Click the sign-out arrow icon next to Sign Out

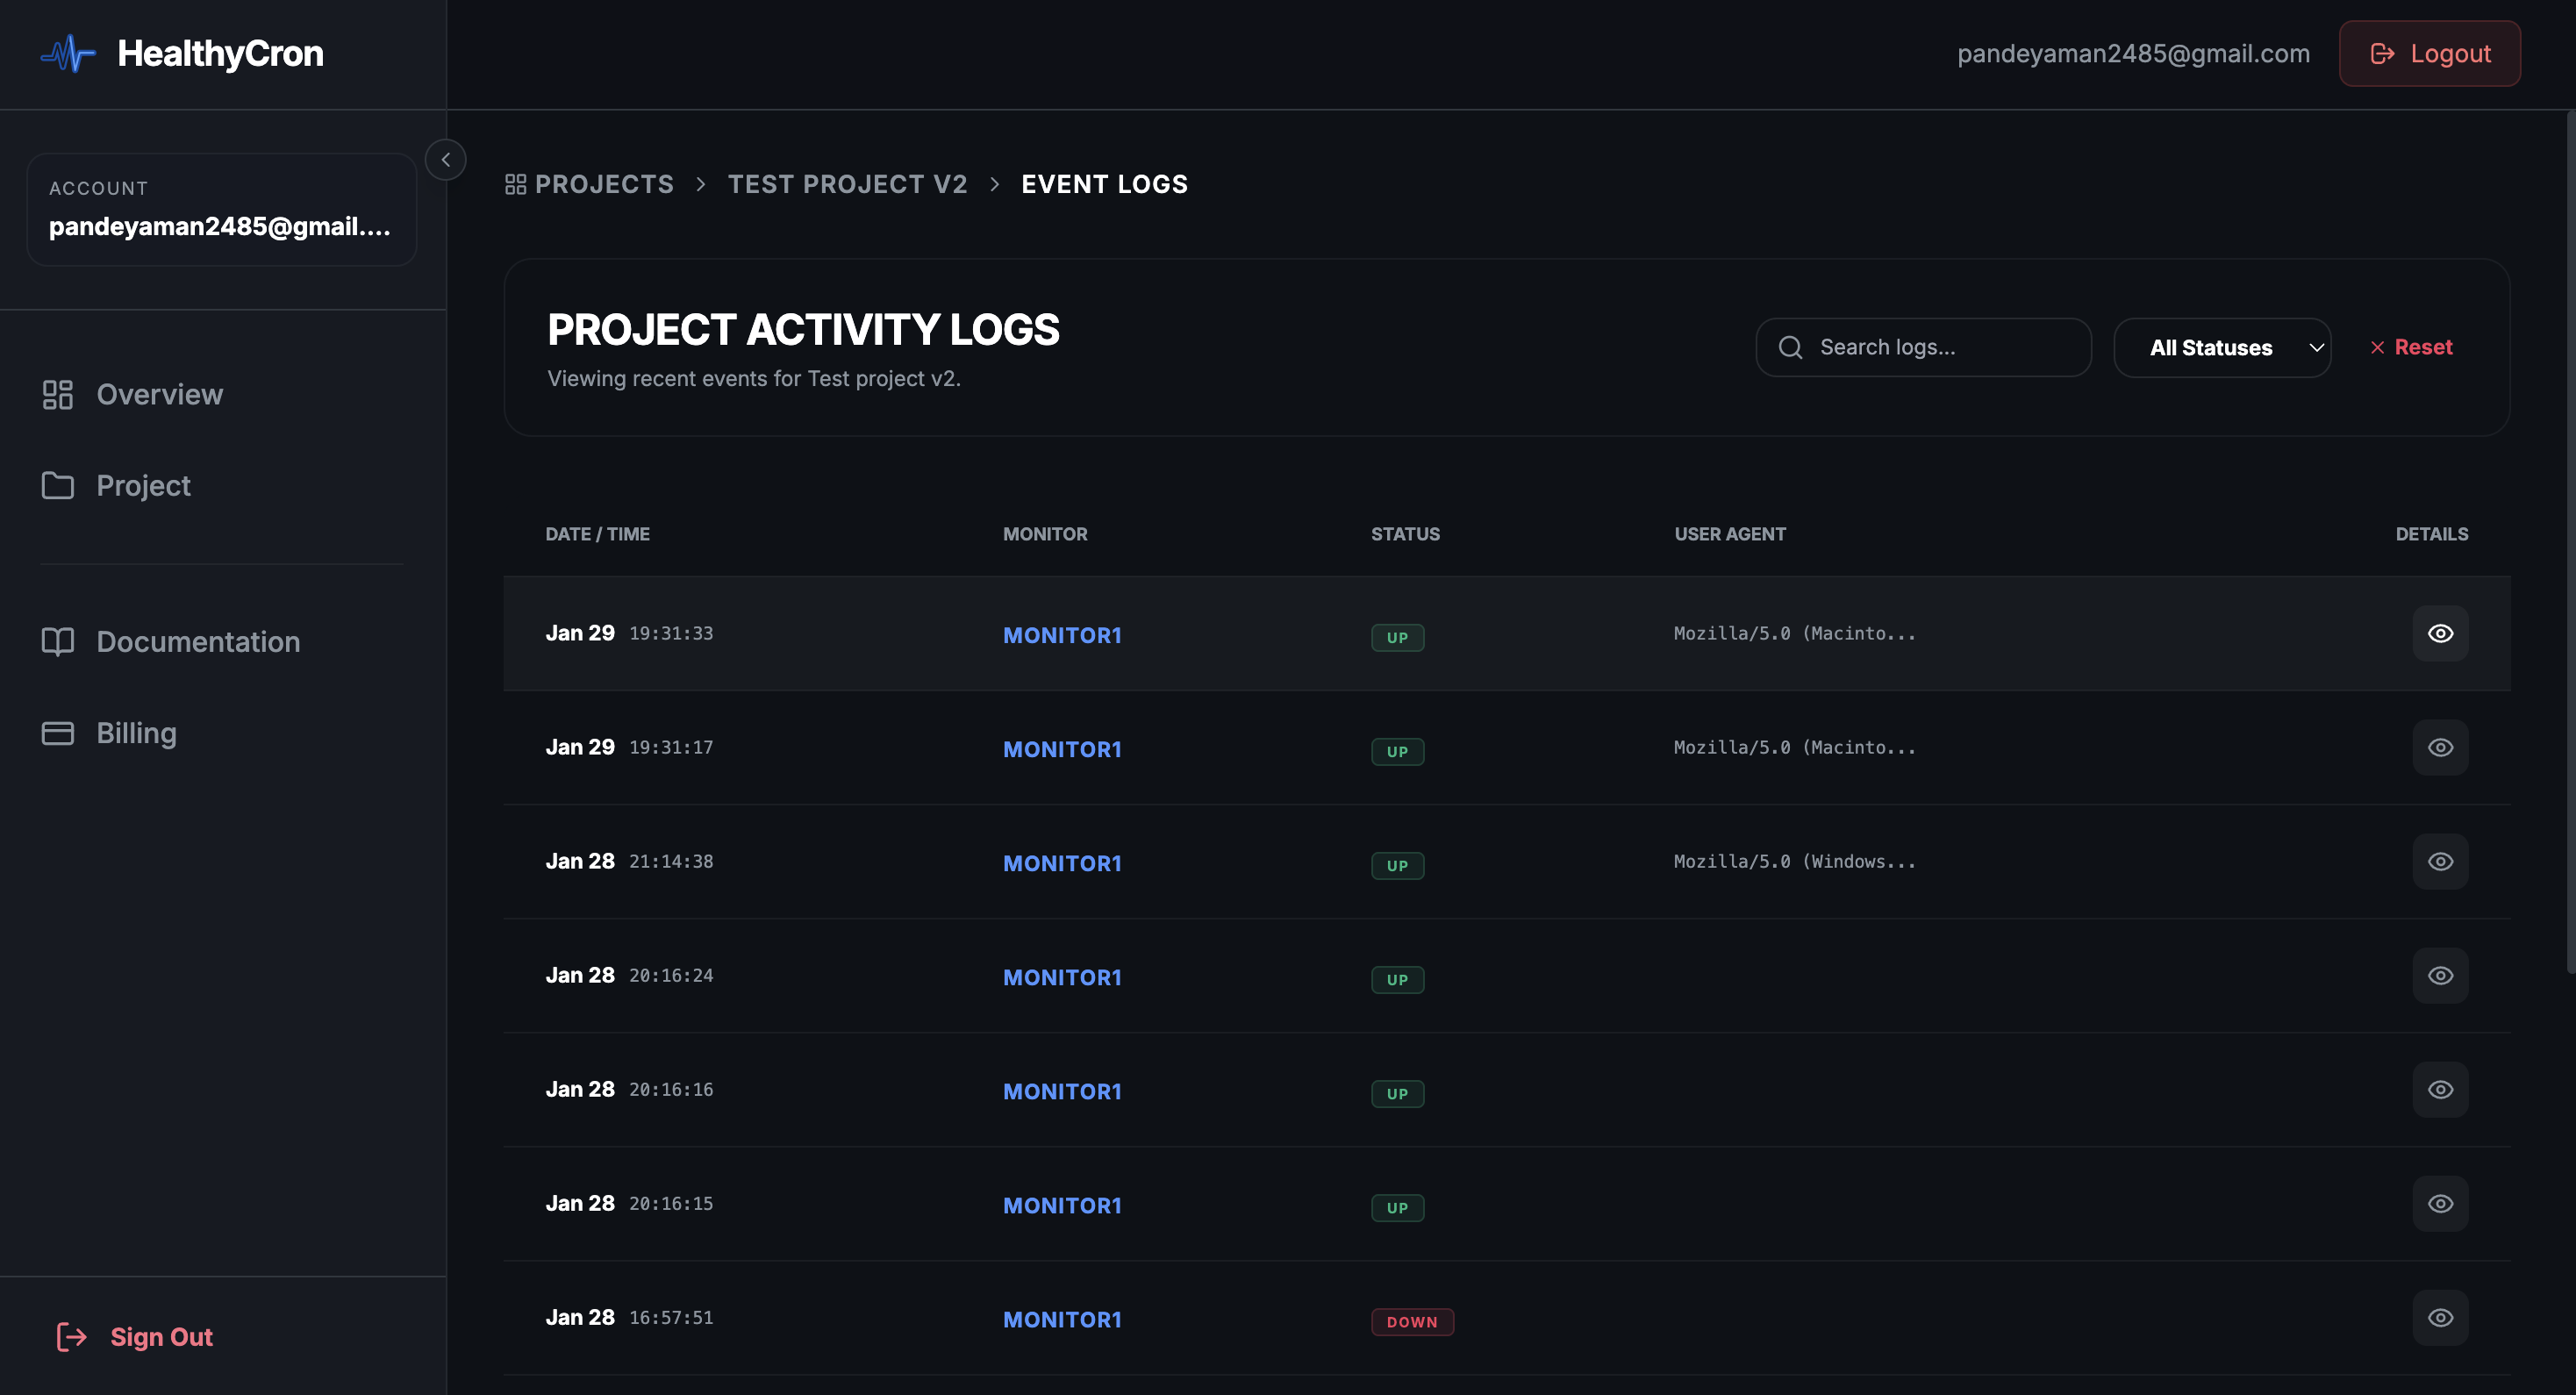pos(71,1336)
